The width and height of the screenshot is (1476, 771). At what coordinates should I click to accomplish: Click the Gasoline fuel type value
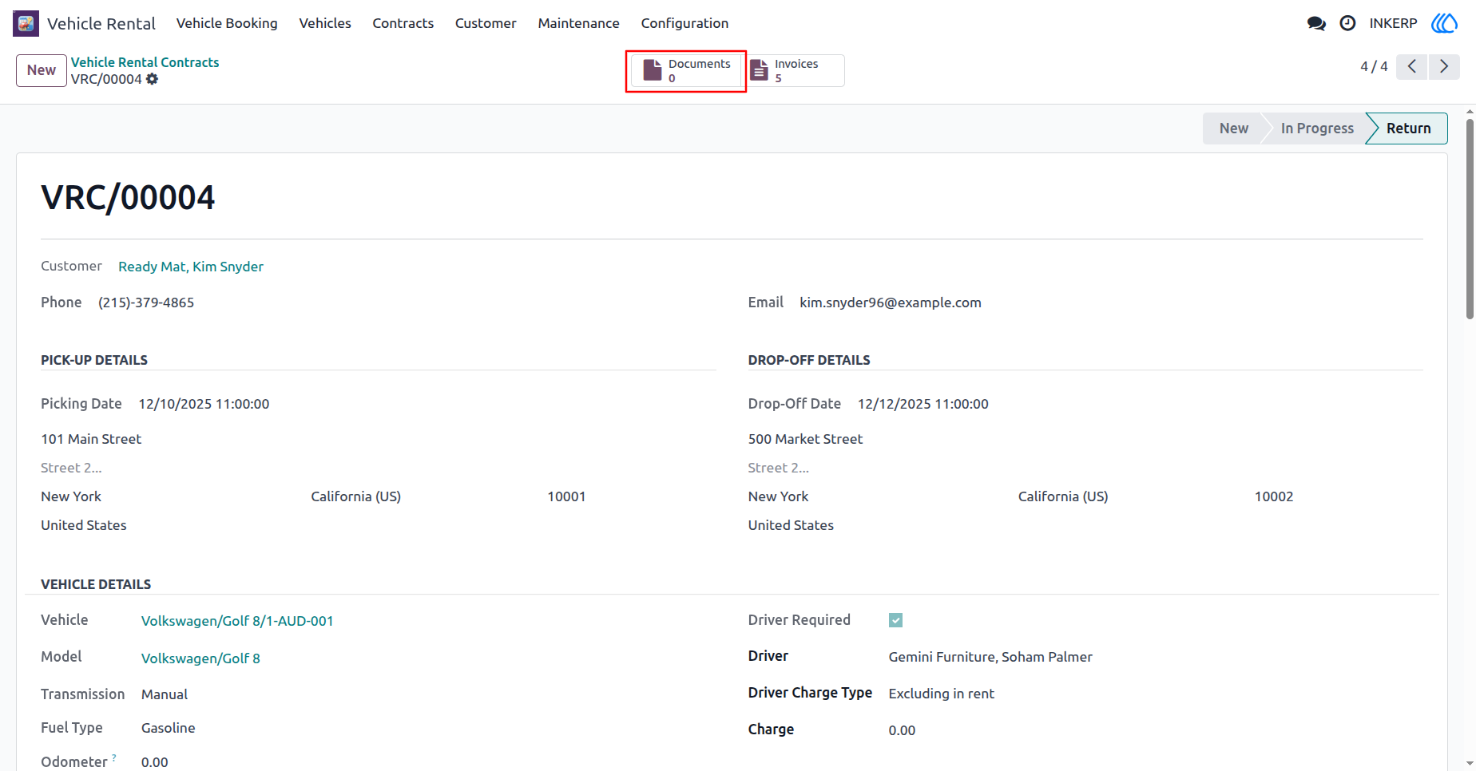click(x=169, y=728)
